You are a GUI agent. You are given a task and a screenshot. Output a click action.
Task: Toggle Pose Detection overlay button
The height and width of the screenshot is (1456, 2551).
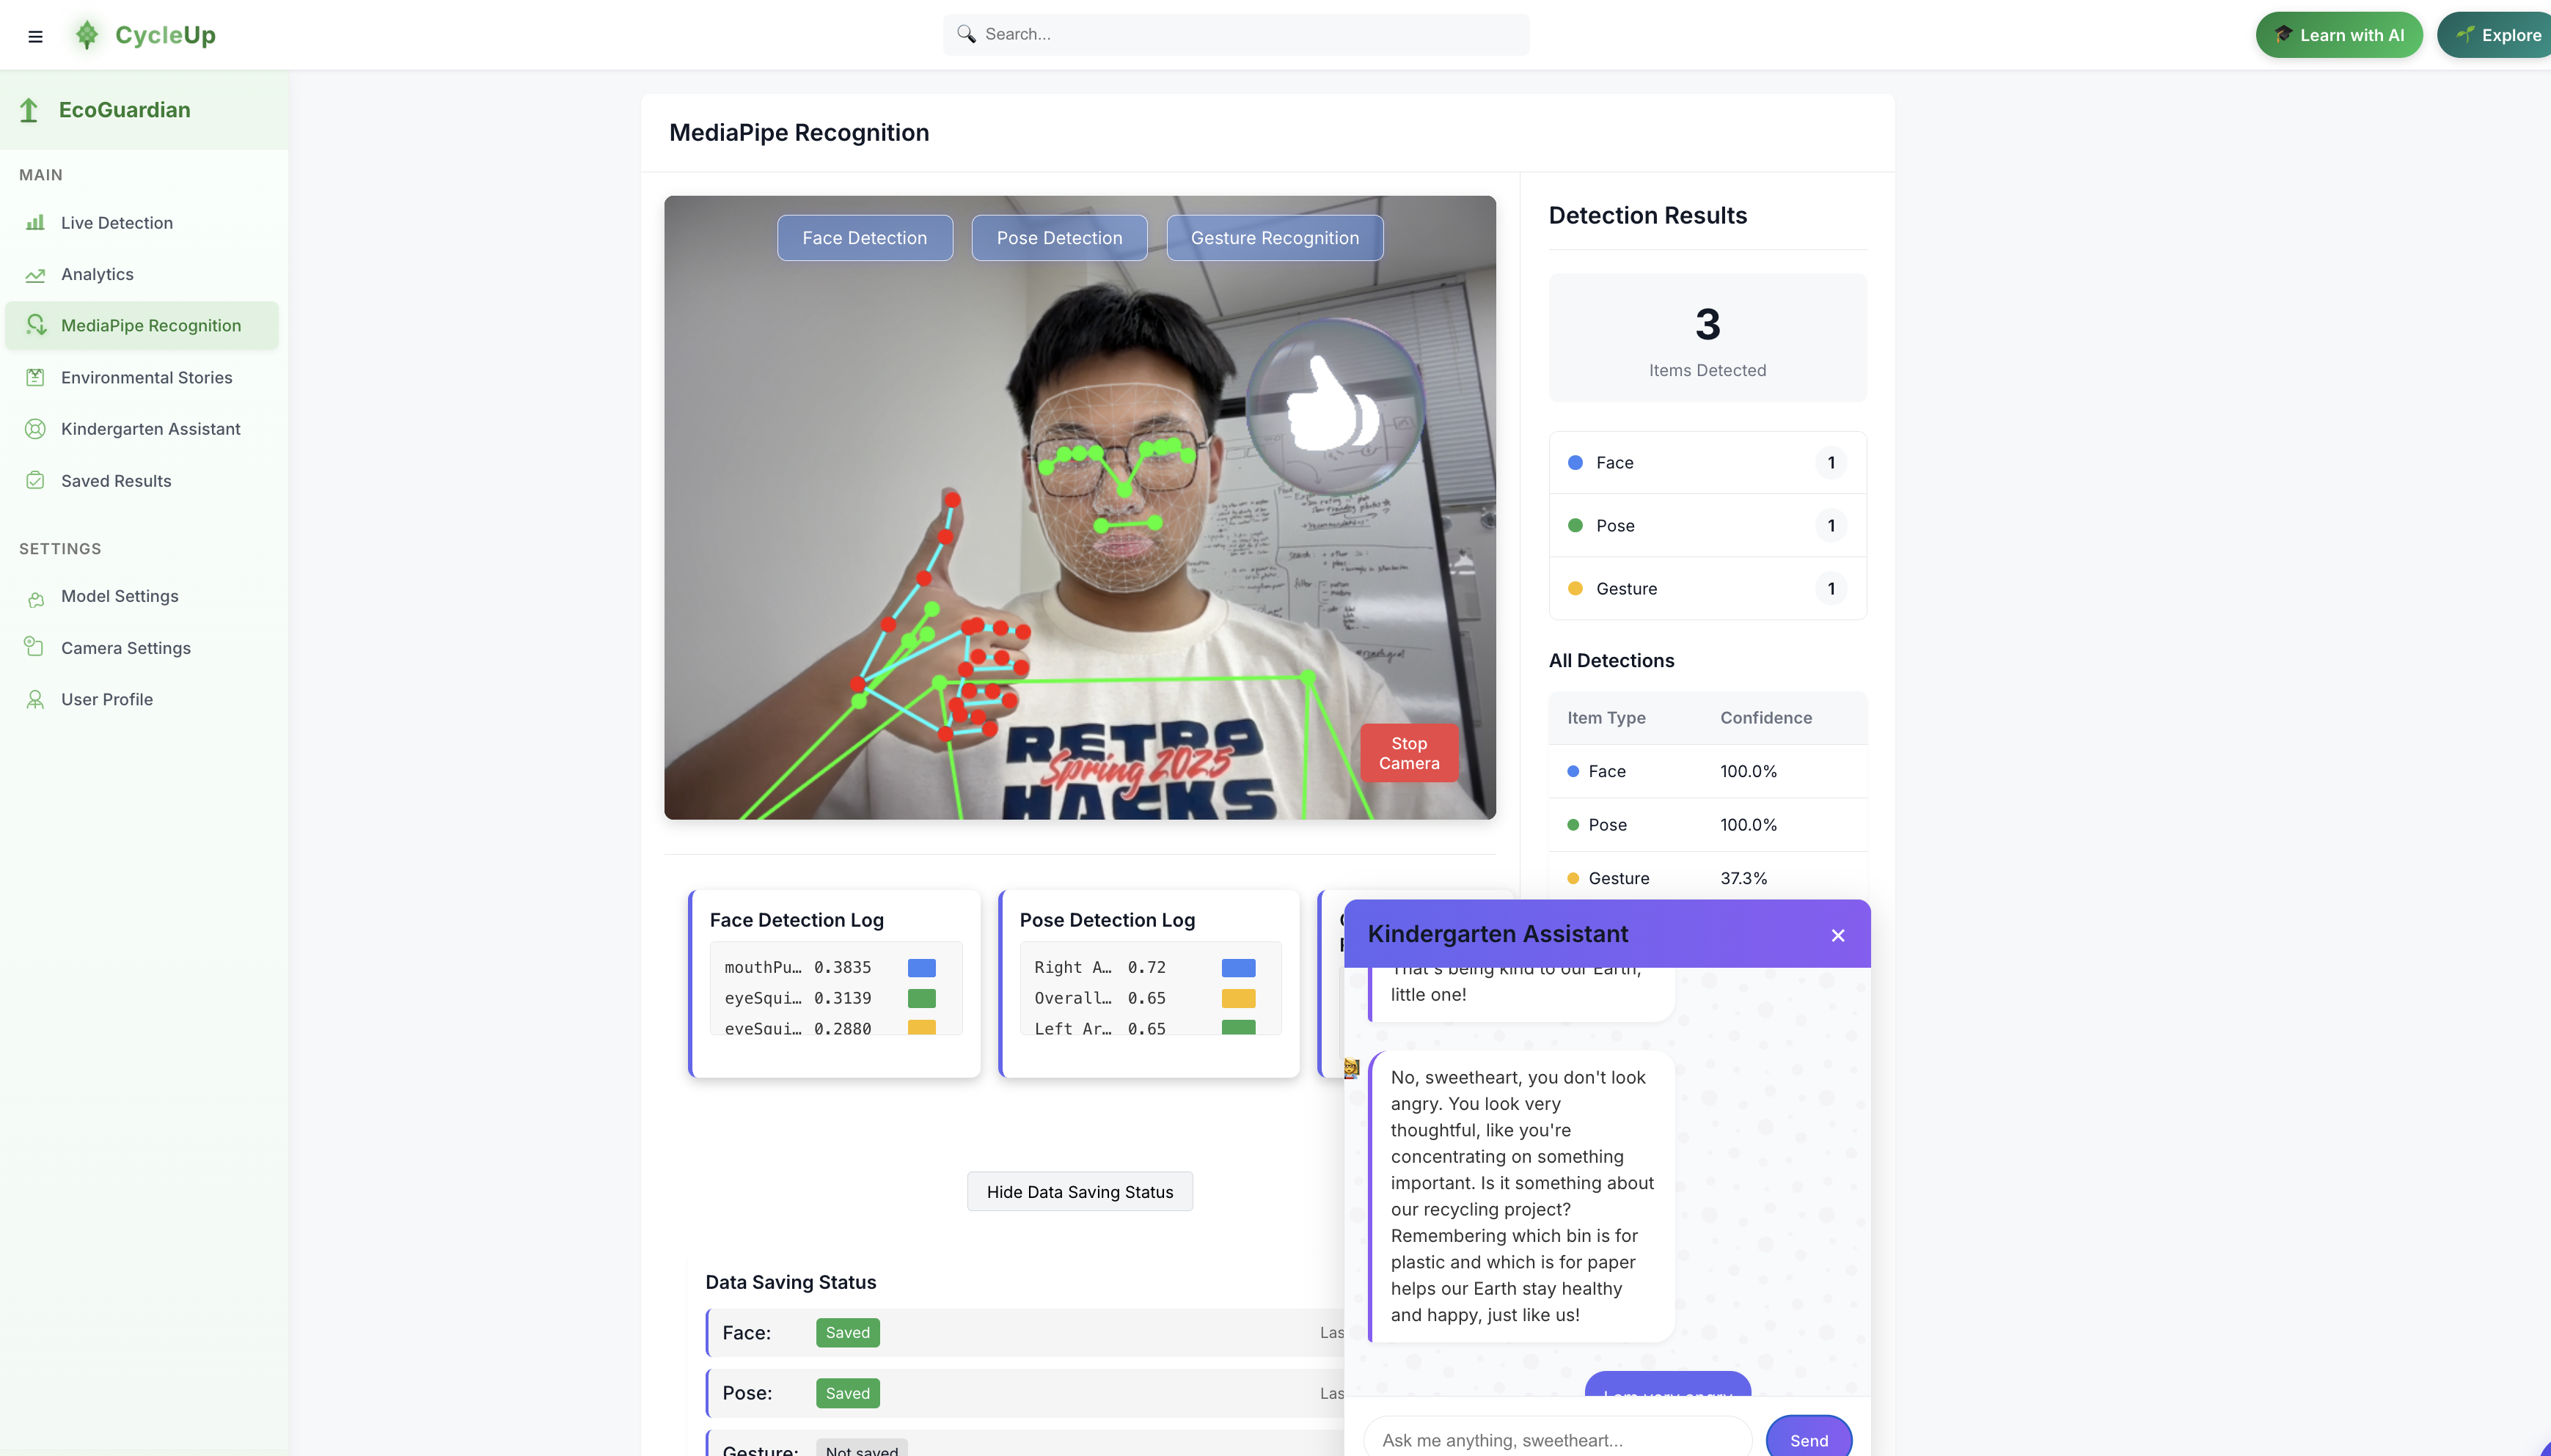click(1058, 238)
